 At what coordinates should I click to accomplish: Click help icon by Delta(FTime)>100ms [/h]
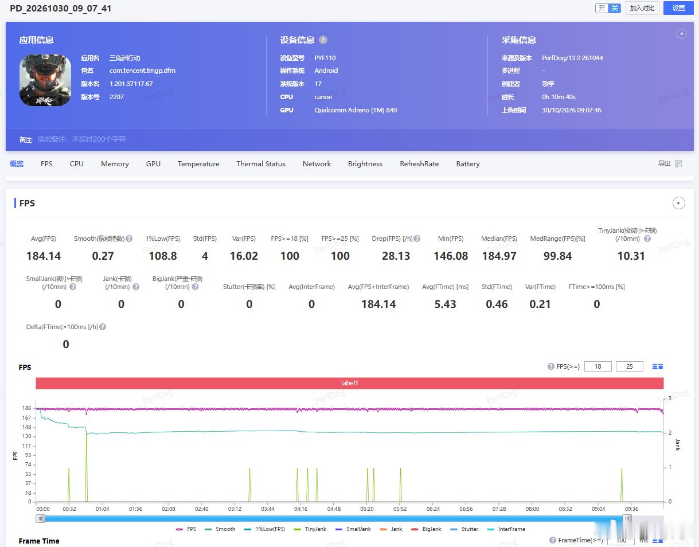103,327
